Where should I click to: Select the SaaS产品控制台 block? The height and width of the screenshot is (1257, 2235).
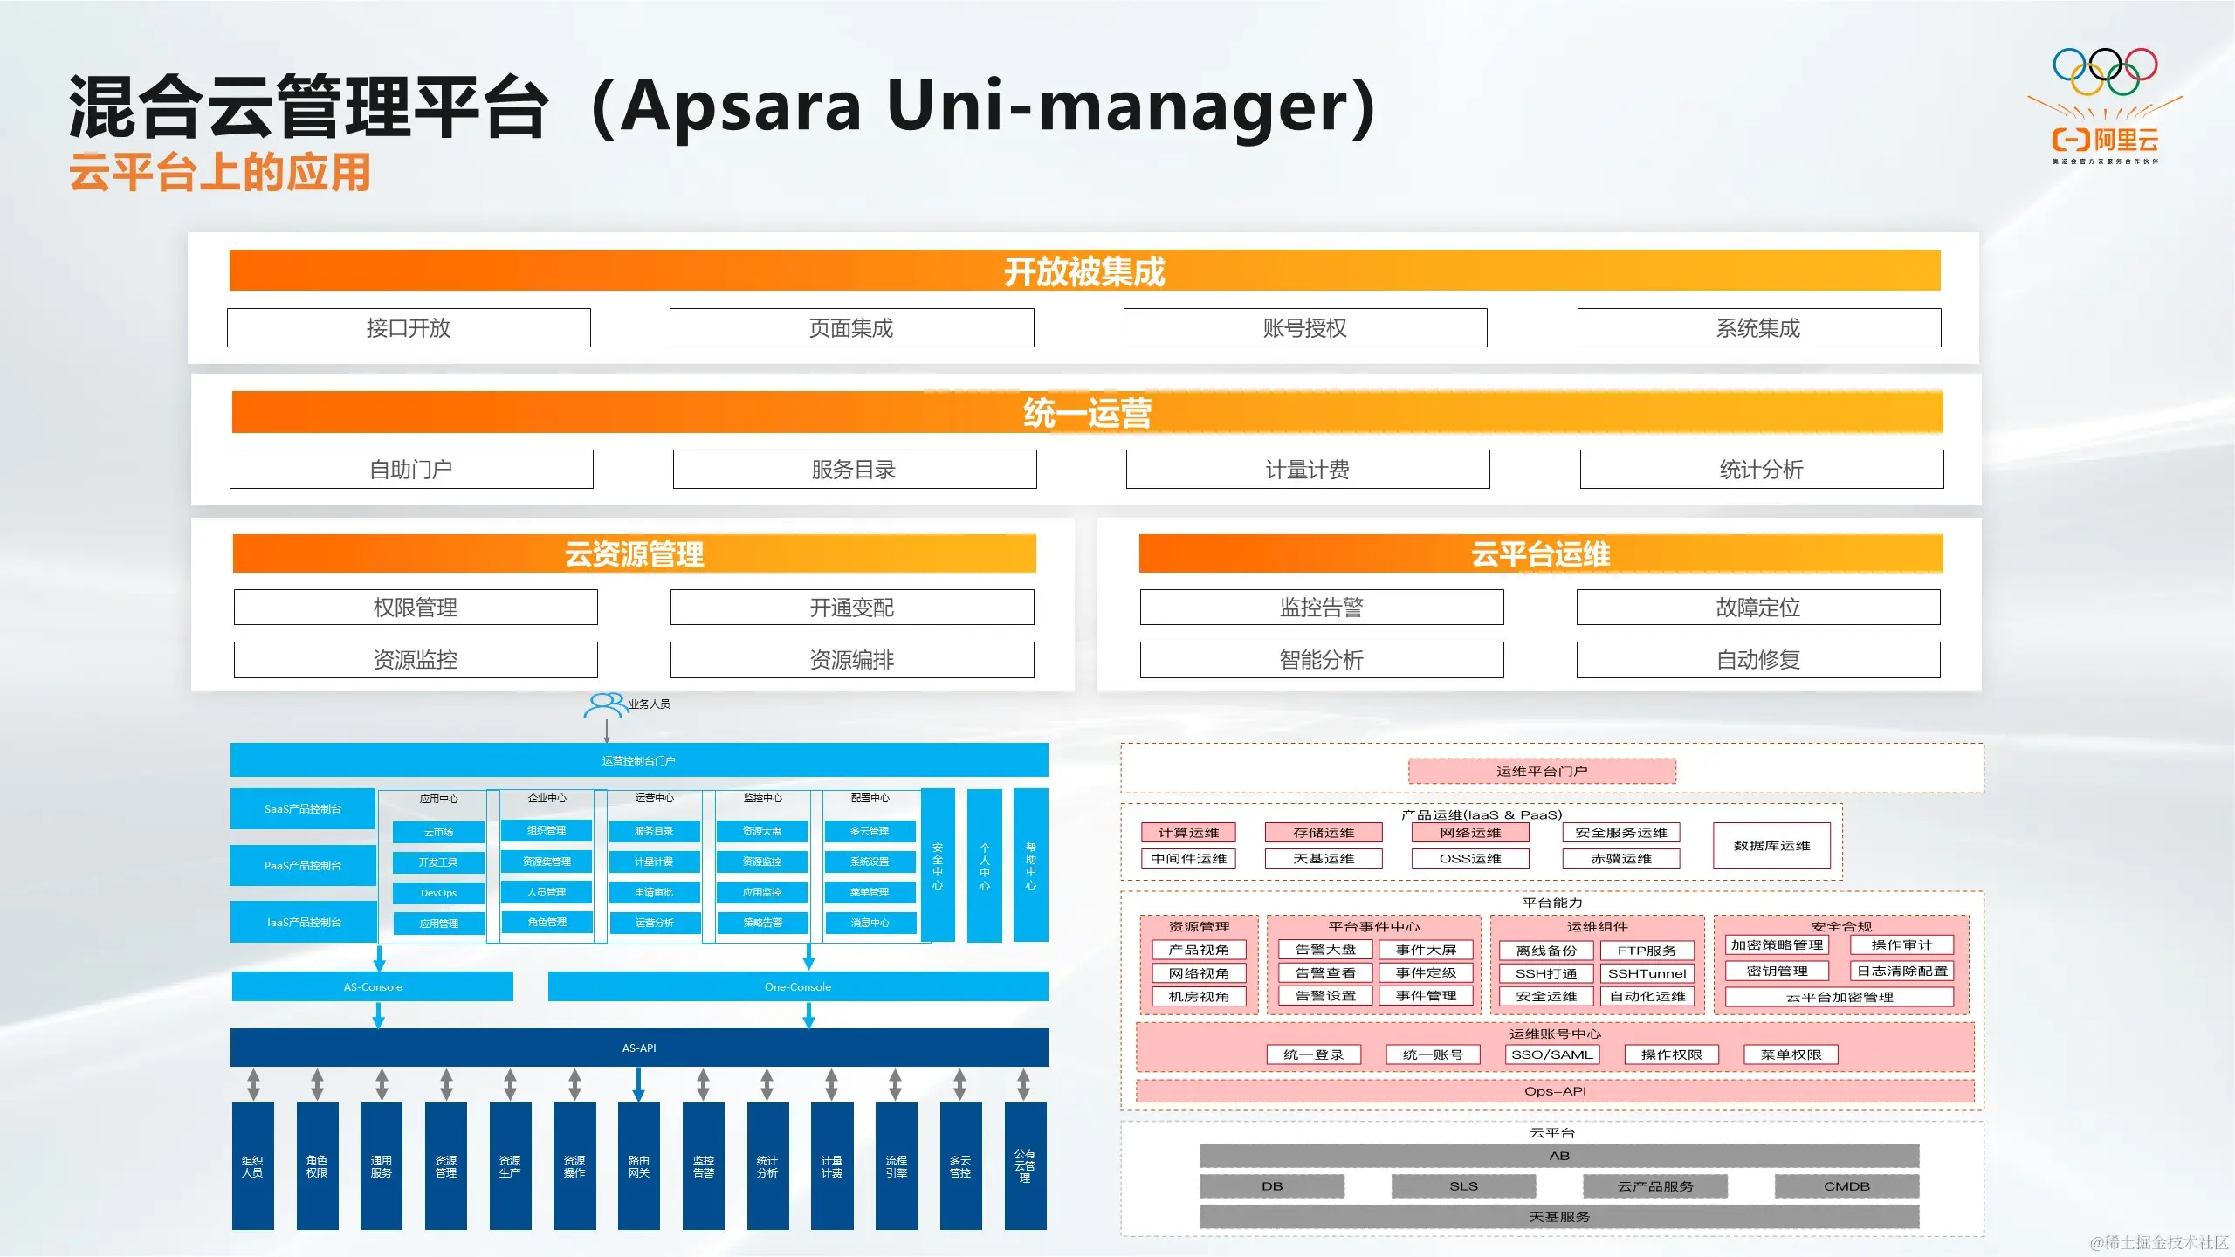click(x=303, y=809)
